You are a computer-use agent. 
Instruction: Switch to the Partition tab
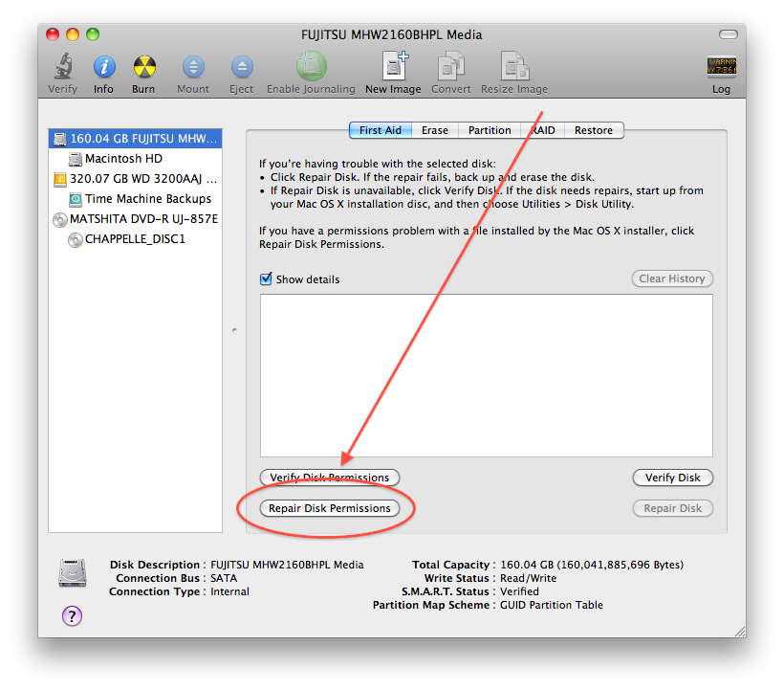[490, 130]
